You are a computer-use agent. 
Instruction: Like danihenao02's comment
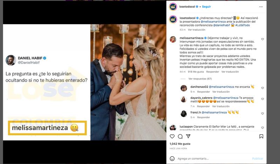click(262, 88)
